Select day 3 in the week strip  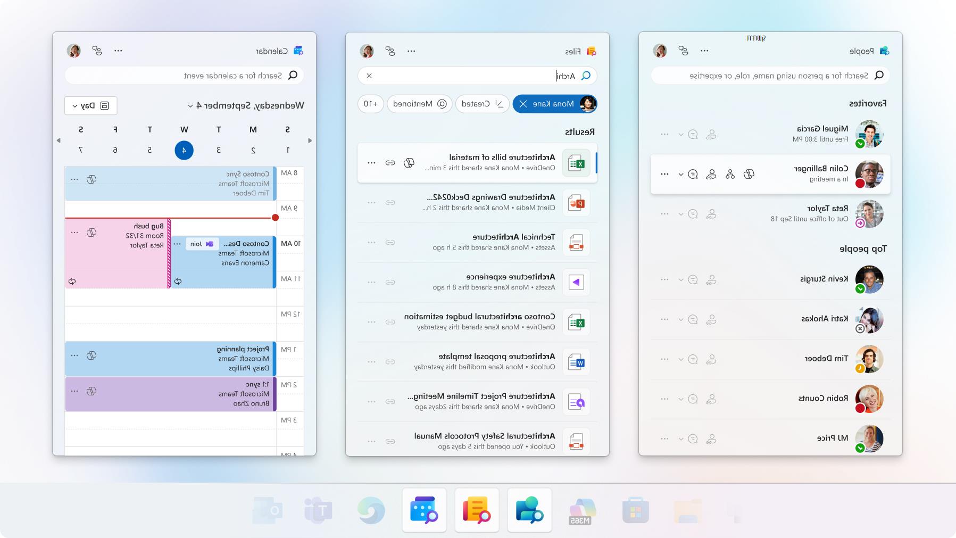(219, 150)
